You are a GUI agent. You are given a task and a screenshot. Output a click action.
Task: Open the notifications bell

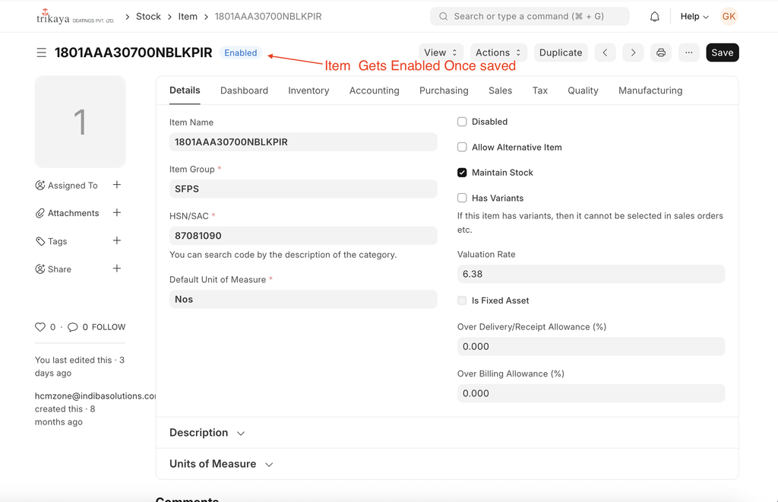click(654, 17)
